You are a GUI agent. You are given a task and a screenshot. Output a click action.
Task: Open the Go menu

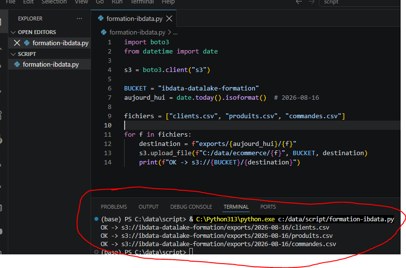[x=100, y=2]
